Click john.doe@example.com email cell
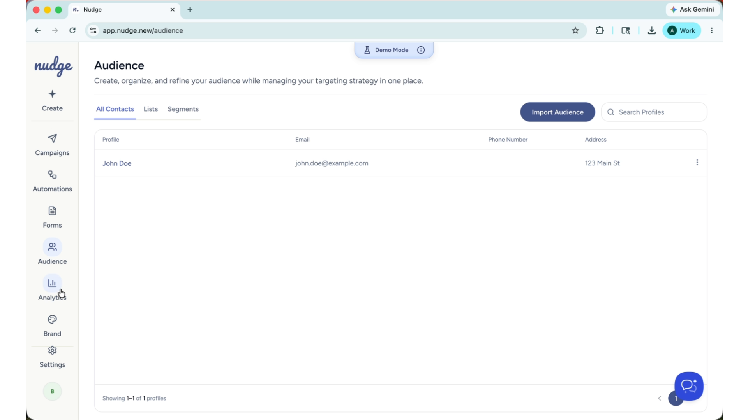This screenshot has height=420, width=748. [332, 163]
